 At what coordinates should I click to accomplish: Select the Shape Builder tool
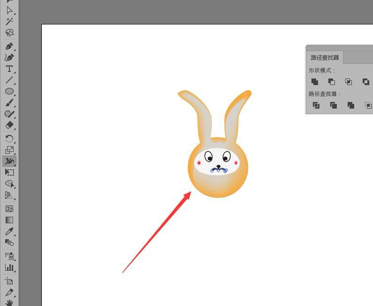[x=9, y=184]
